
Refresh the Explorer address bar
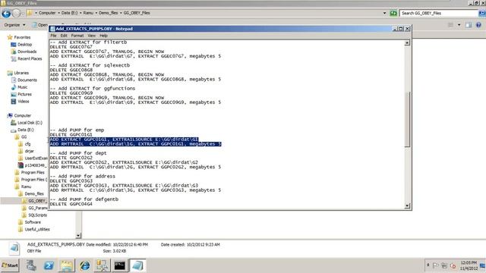tap(393, 13)
